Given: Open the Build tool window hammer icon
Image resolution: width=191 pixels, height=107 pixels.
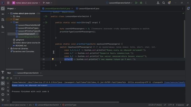Looking at the screenshot, I should point(3,72).
